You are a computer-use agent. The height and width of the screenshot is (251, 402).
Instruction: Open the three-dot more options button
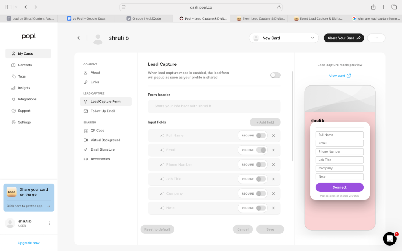click(376, 38)
